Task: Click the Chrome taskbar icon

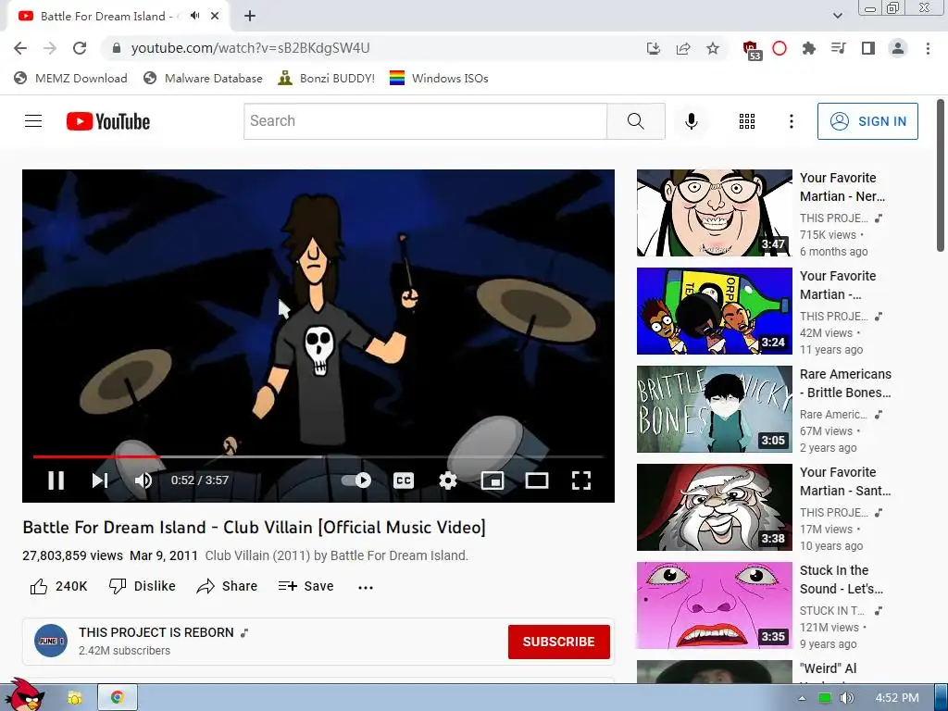Action: tap(118, 698)
